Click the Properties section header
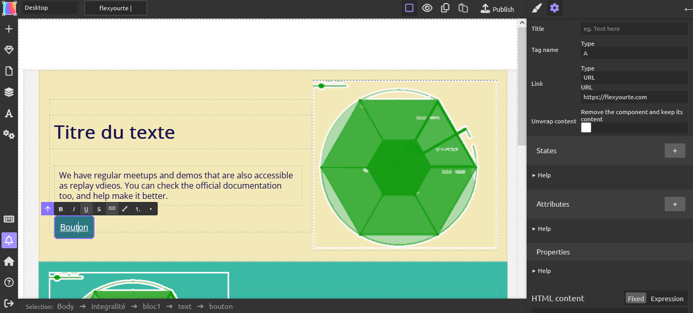Image resolution: width=693 pixels, height=313 pixels. 610,252
